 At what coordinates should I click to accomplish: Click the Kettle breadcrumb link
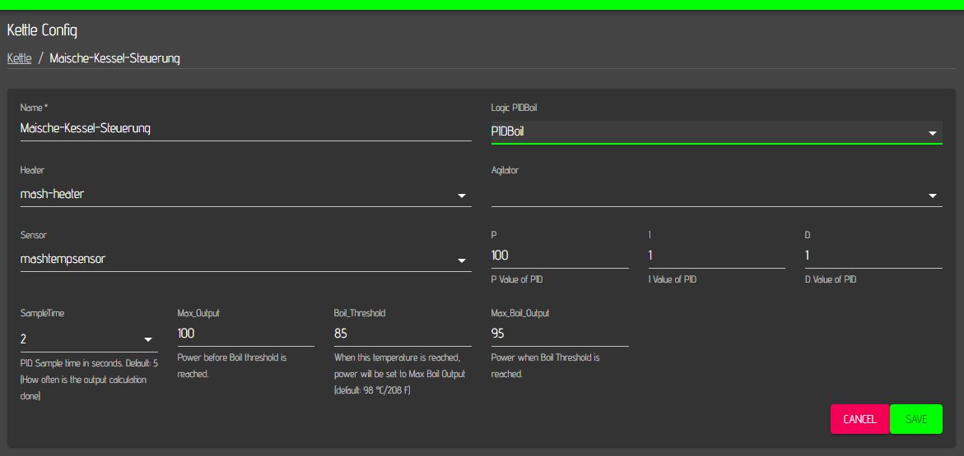pyautogui.click(x=19, y=58)
